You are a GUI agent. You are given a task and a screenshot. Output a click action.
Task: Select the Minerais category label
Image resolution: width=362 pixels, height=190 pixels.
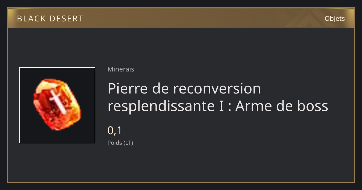[x=121, y=69]
